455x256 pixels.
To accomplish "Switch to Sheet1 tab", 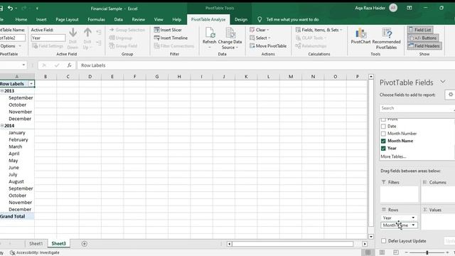I will point(36,243).
